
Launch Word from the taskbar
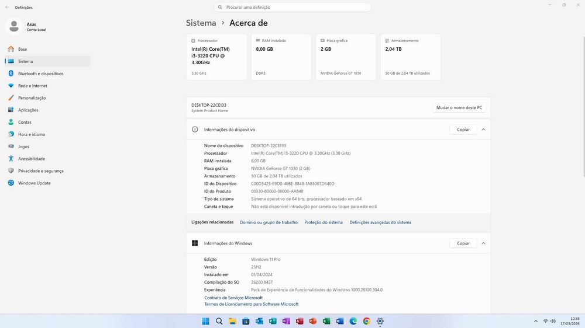coord(340,321)
